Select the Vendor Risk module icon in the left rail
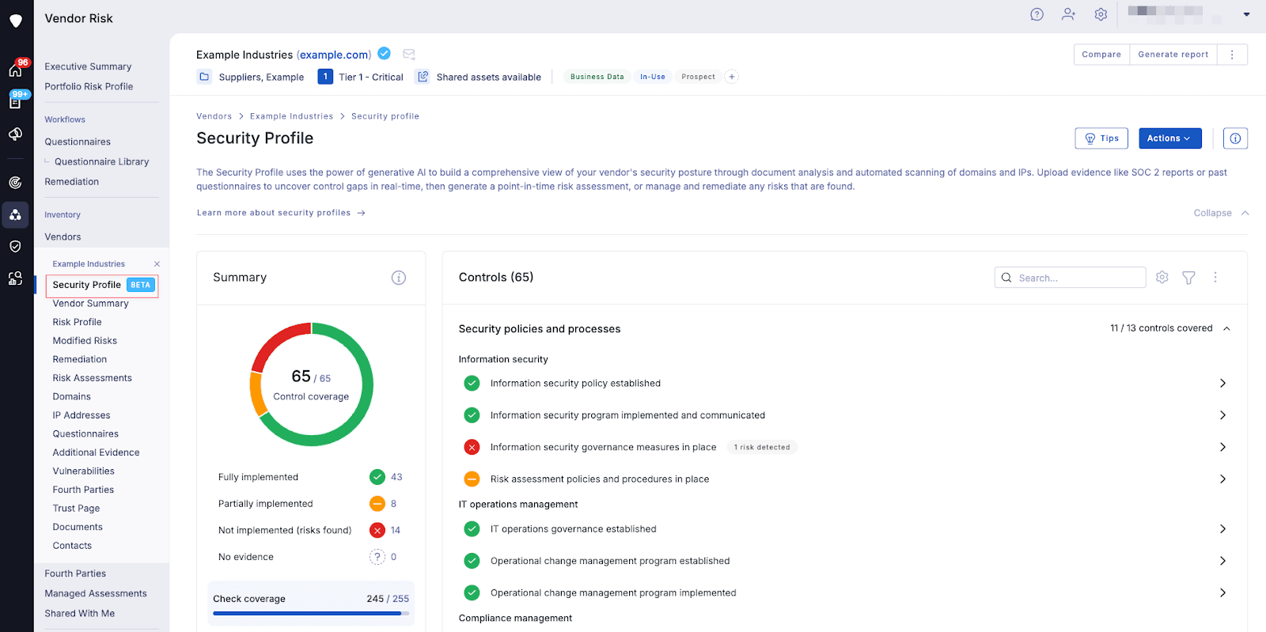Screen dimensions: 1266x632 (15, 214)
